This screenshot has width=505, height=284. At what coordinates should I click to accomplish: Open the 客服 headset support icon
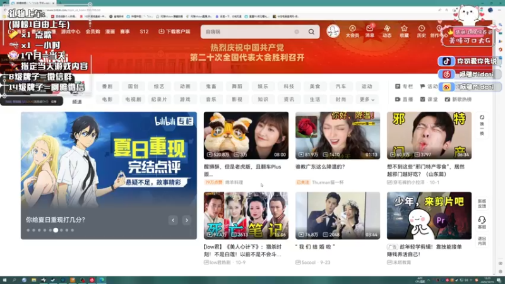point(482,223)
